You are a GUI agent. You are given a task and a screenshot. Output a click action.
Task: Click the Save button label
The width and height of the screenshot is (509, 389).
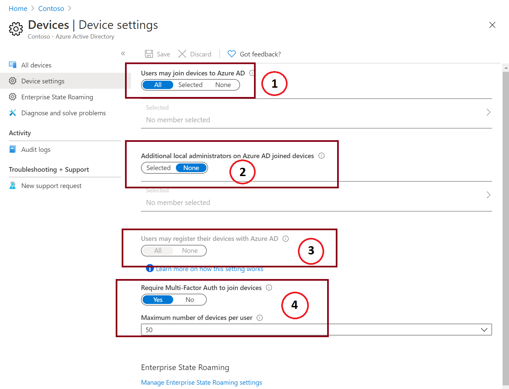(163, 54)
